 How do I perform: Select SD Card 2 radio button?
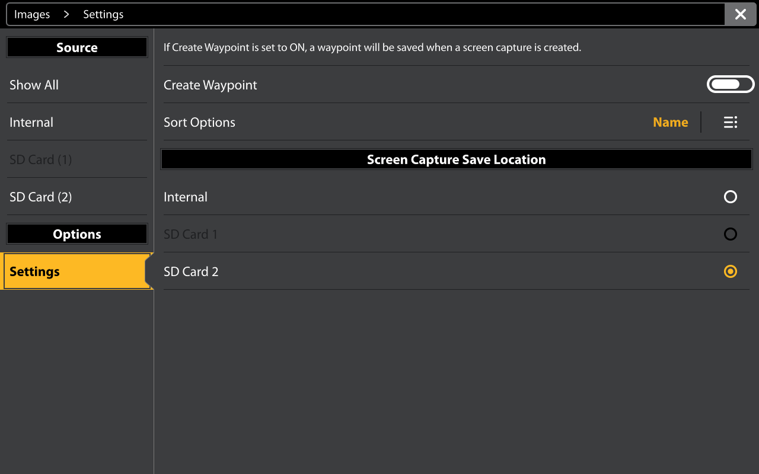click(731, 271)
